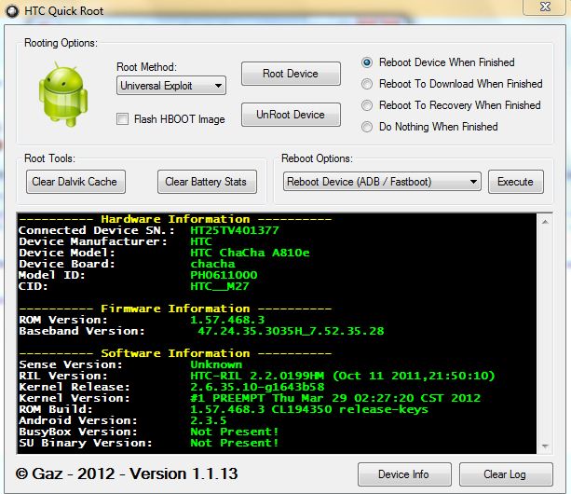This screenshot has height=494, width=571.
Task: Click the SU Binary Version Not Present value
Action: click(235, 443)
